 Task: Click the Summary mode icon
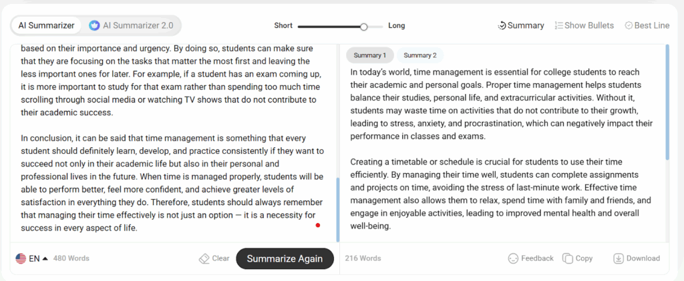(502, 26)
